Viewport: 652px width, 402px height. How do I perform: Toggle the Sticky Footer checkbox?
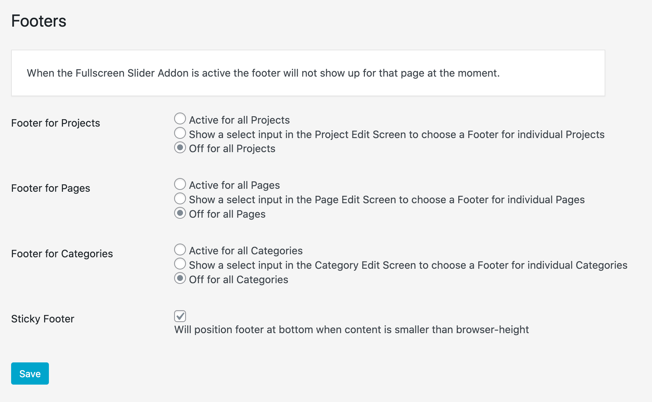180,316
